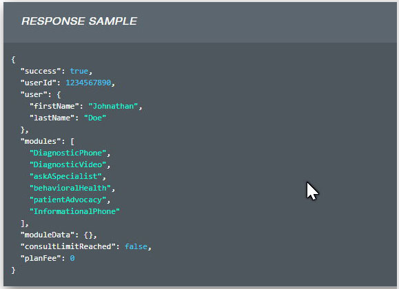The image size is (399, 289).
Task: Select the "DiagnosticVideo" module entry
Action: 68,164
